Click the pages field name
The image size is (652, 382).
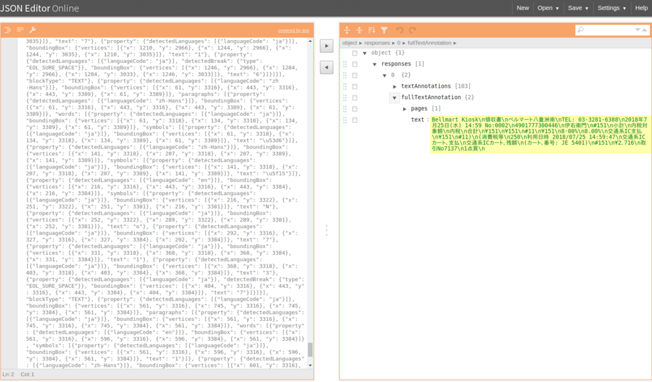click(x=419, y=109)
